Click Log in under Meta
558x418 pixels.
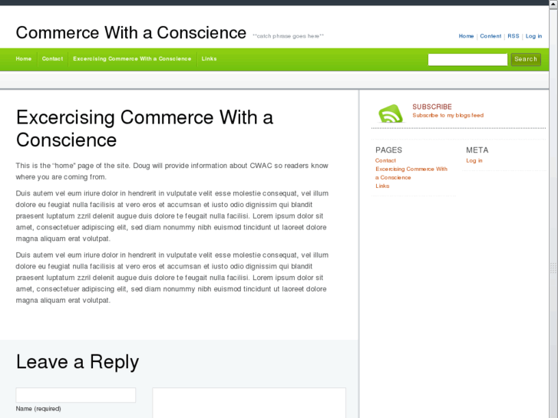[x=474, y=161]
